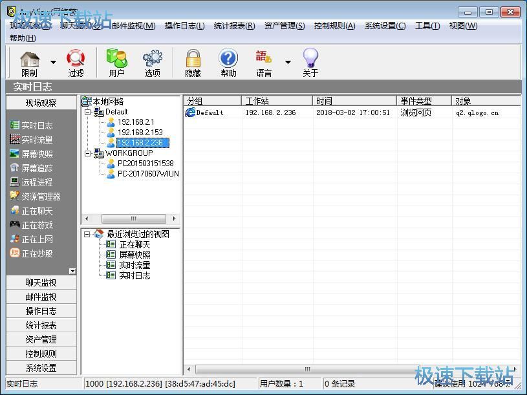Open recent view 实时流量 in tree

pyautogui.click(x=134, y=265)
